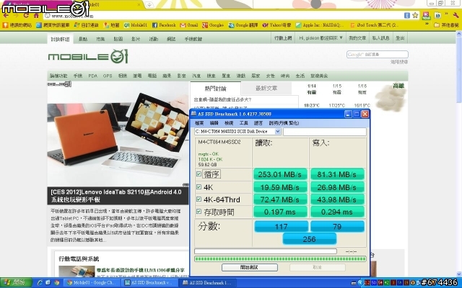
Task: Open the 地圖 map bookmark
Action: pyautogui.click(x=112, y=25)
